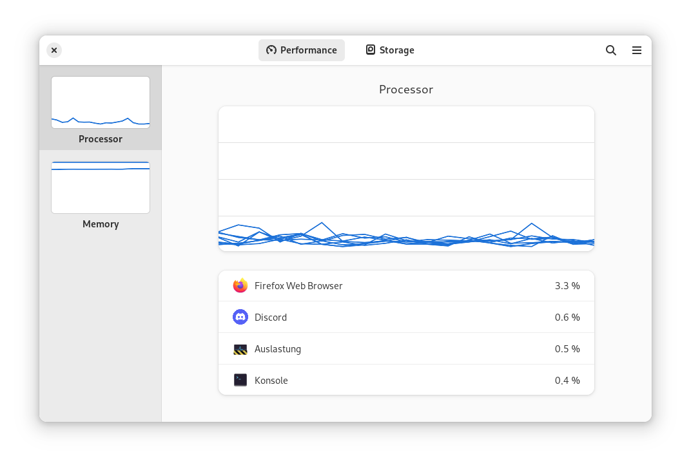Viewport: 691px width, 465px height.
Task: Click Firefox's 3.3 % usage value
Action: [x=567, y=285]
